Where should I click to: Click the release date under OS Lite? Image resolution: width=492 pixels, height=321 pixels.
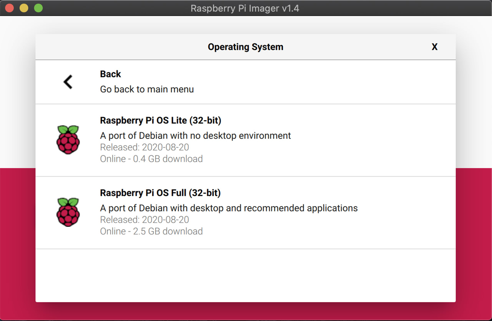point(145,147)
